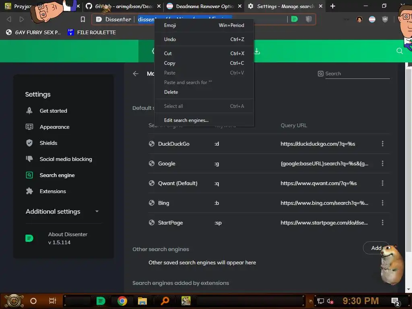This screenshot has width=412, height=309.
Task: Click the Search settings input field
Action: 357,74
